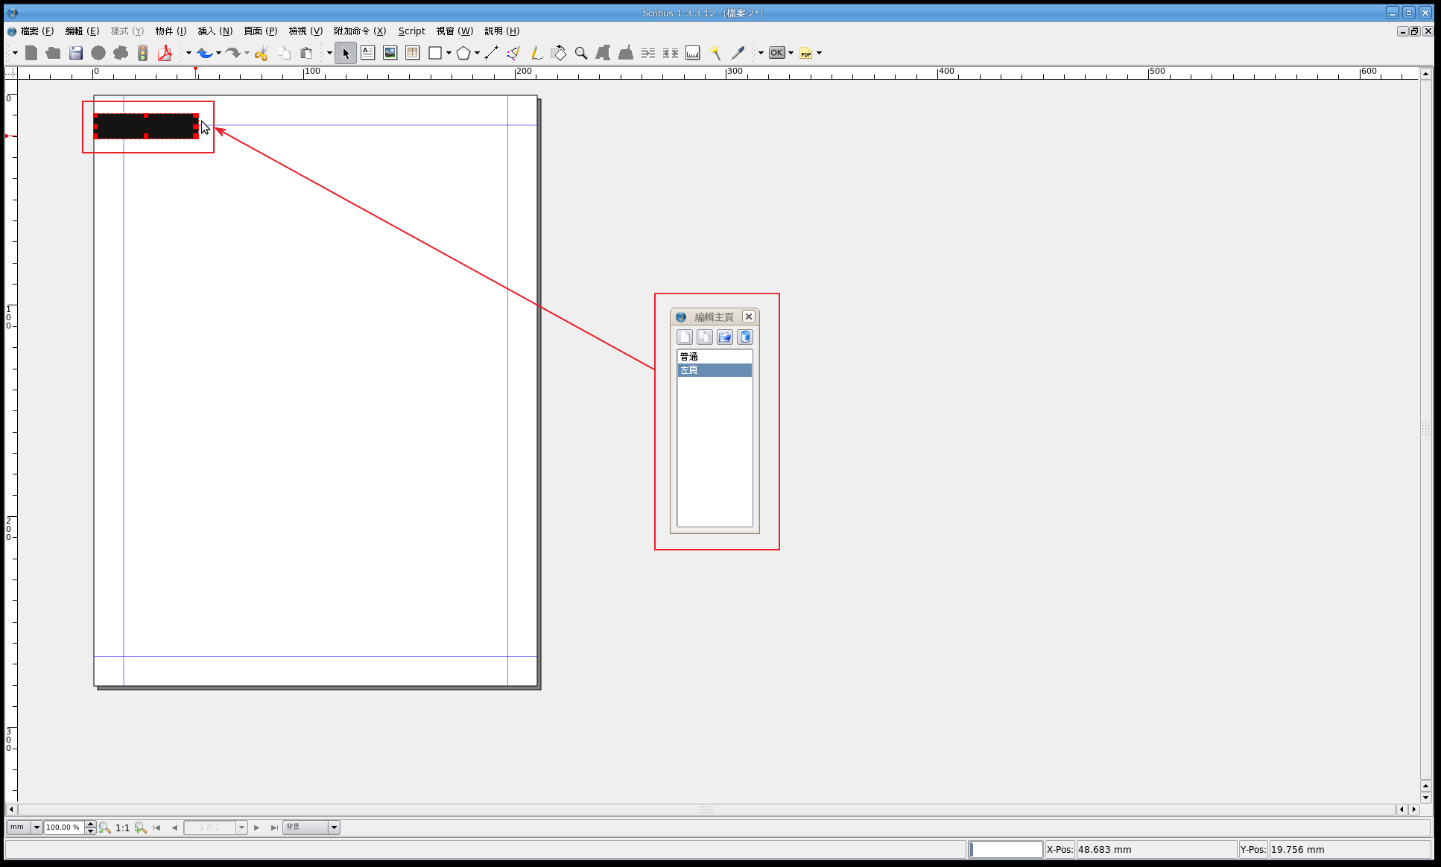
Task: Select the Insert Text Frame tool
Action: tap(367, 53)
